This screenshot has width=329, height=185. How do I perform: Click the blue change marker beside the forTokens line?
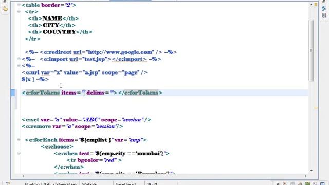13,92
